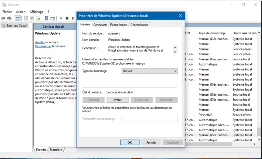Open the Affichage menu
This screenshot has width=262, height=159.
36,12
